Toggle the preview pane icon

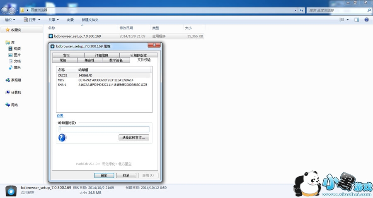(x=356, y=20)
